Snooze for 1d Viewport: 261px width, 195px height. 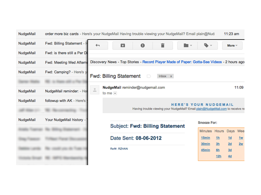tap(230, 138)
